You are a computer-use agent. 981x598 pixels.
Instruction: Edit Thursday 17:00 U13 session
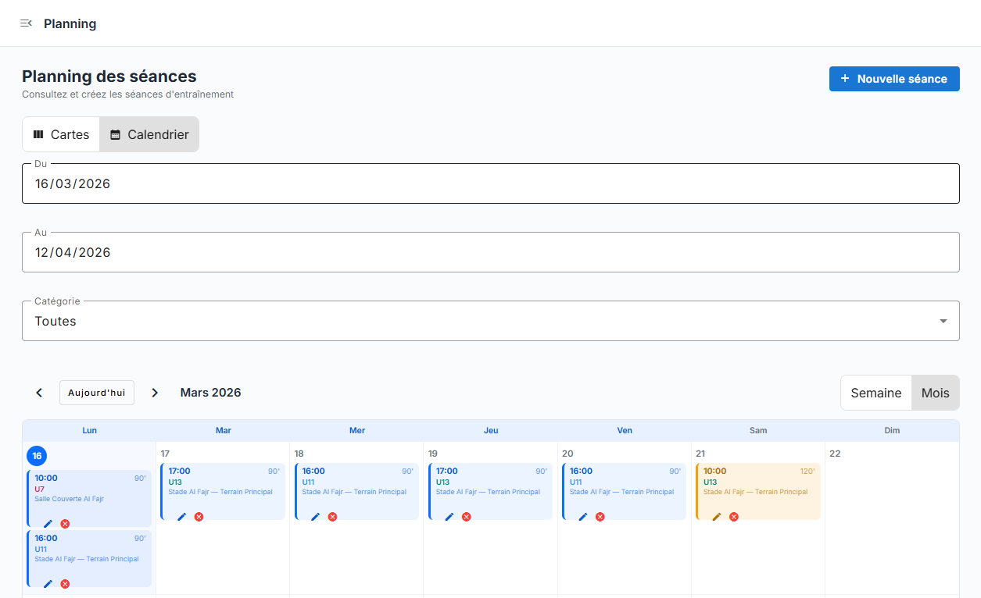click(449, 517)
